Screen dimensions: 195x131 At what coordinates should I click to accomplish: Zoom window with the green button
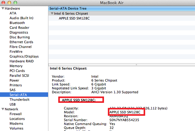coord(15,3)
